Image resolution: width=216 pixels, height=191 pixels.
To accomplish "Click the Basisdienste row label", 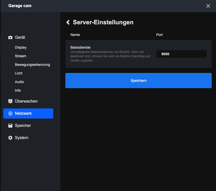I will [80, 47].
